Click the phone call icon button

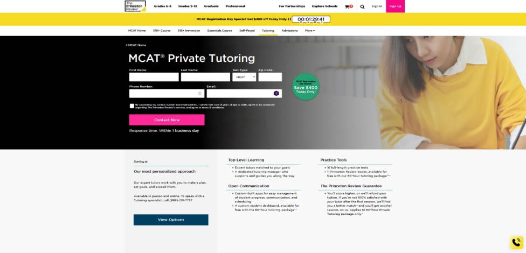(x=517, y=242)
